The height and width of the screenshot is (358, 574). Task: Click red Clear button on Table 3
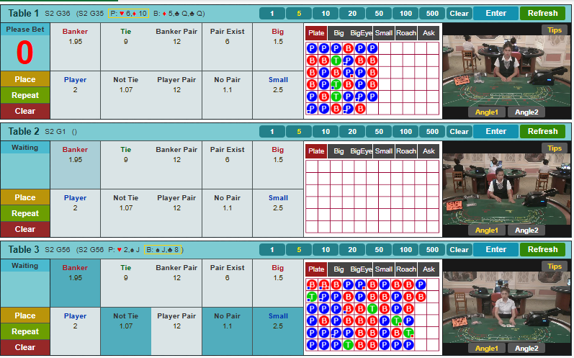[25, 347]
